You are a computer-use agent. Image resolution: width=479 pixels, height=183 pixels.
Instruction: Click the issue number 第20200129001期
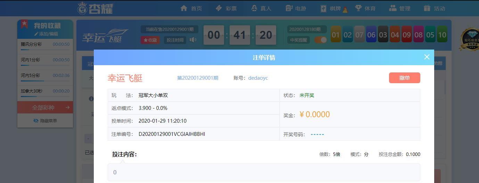(x=198, y=78)
